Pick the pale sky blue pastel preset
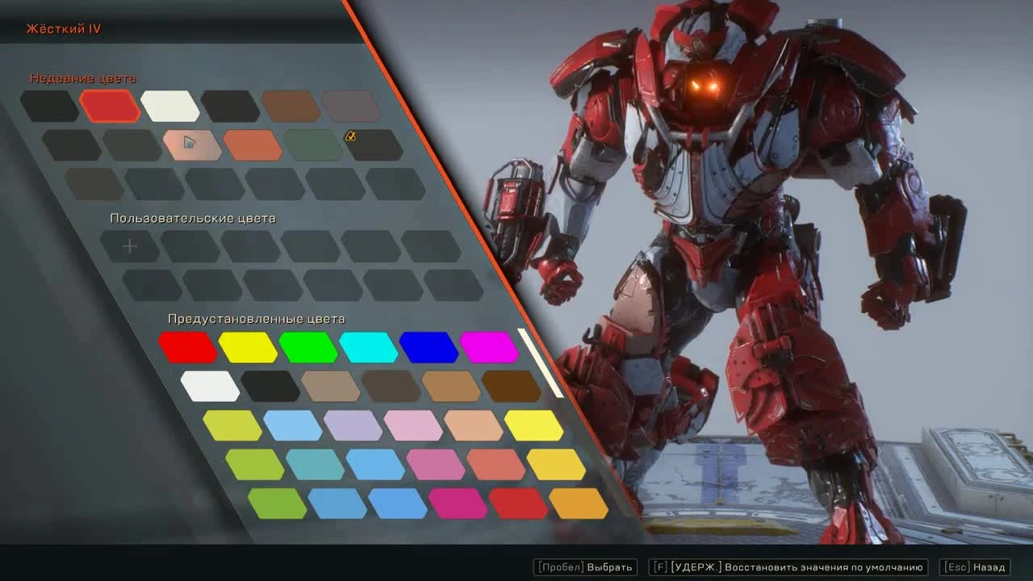The image size is (1033, 581). tap(293, 425)
